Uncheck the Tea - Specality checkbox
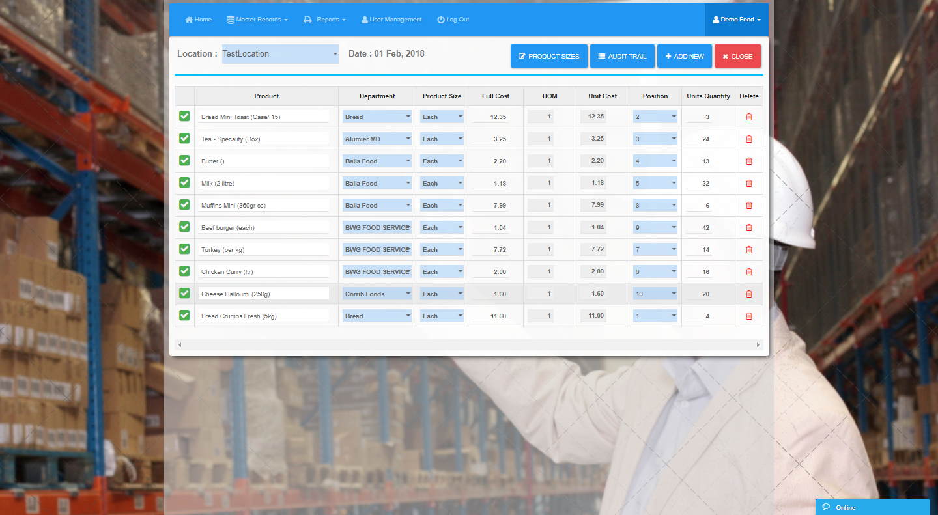Image resolution: width=938 pixels, height=515 pixels. (184, 138)
